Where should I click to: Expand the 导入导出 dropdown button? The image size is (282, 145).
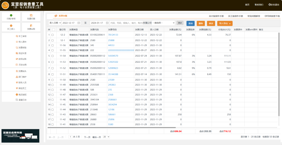225,23
